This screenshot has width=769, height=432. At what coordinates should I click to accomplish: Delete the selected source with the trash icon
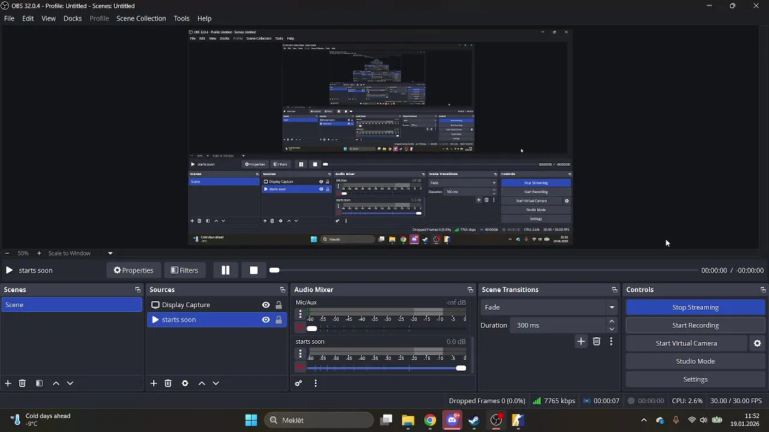coord(168,383)
